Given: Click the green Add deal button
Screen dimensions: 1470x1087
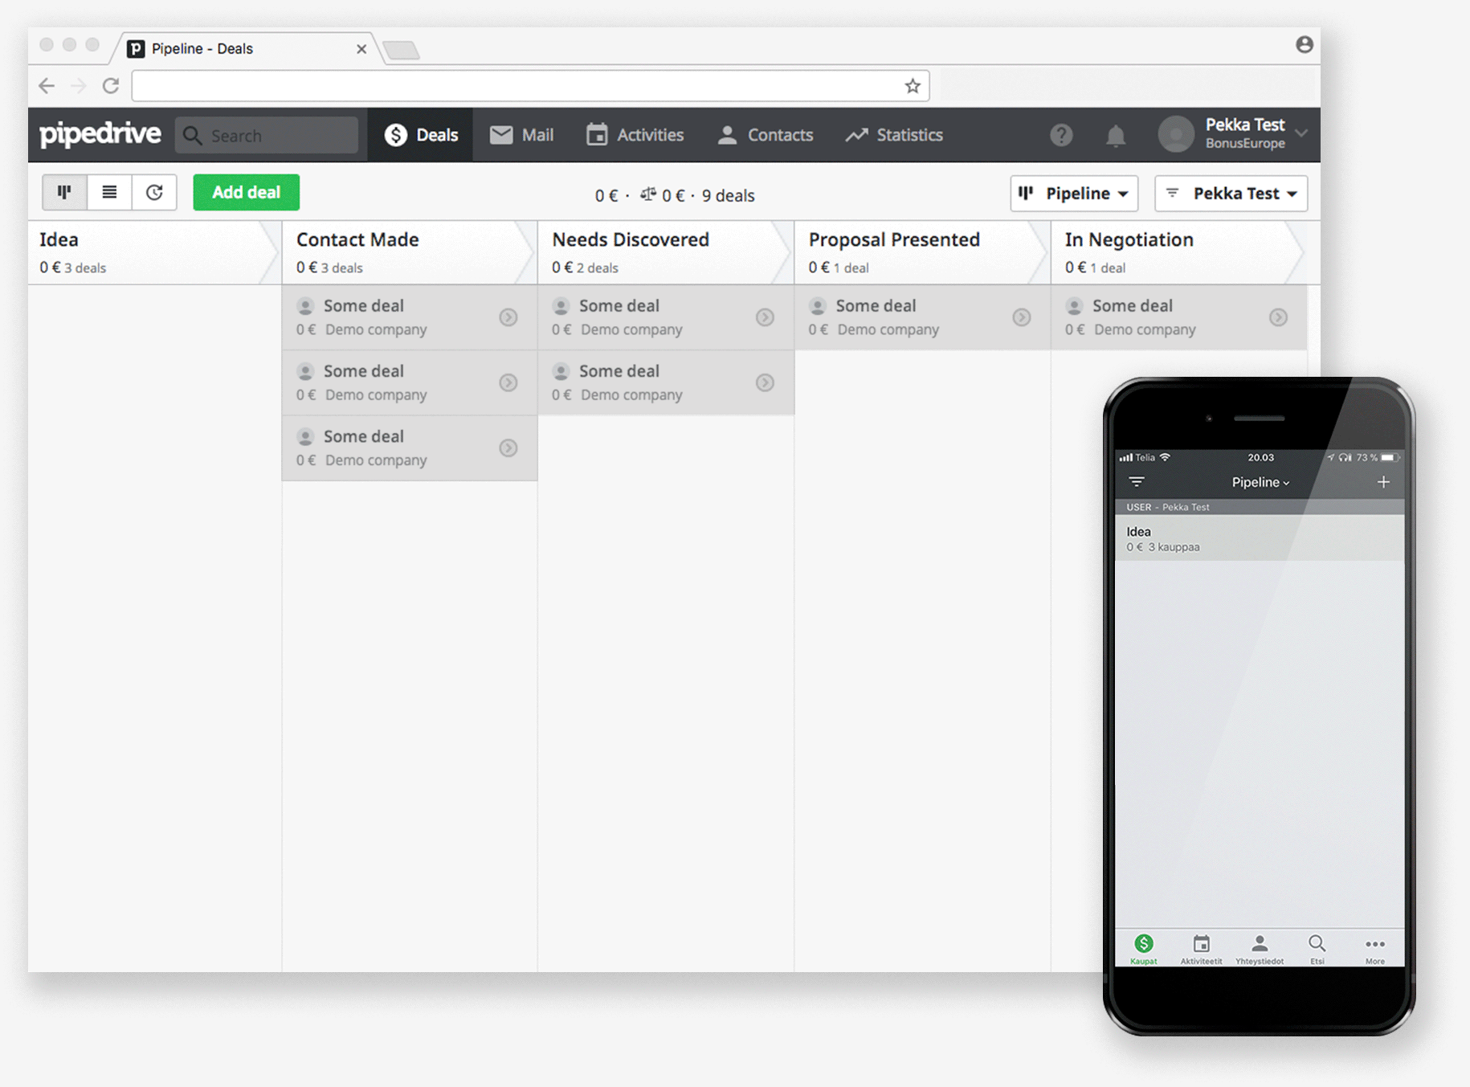Looking at the screenshot, I should tap(246, 192).
